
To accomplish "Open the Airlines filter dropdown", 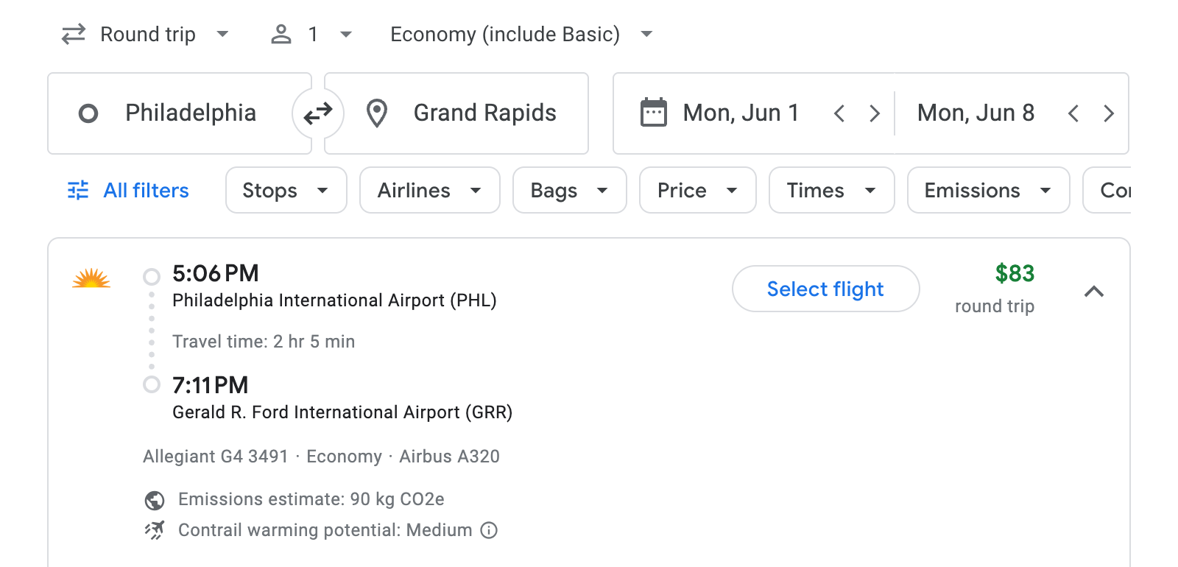I will 429,190.
